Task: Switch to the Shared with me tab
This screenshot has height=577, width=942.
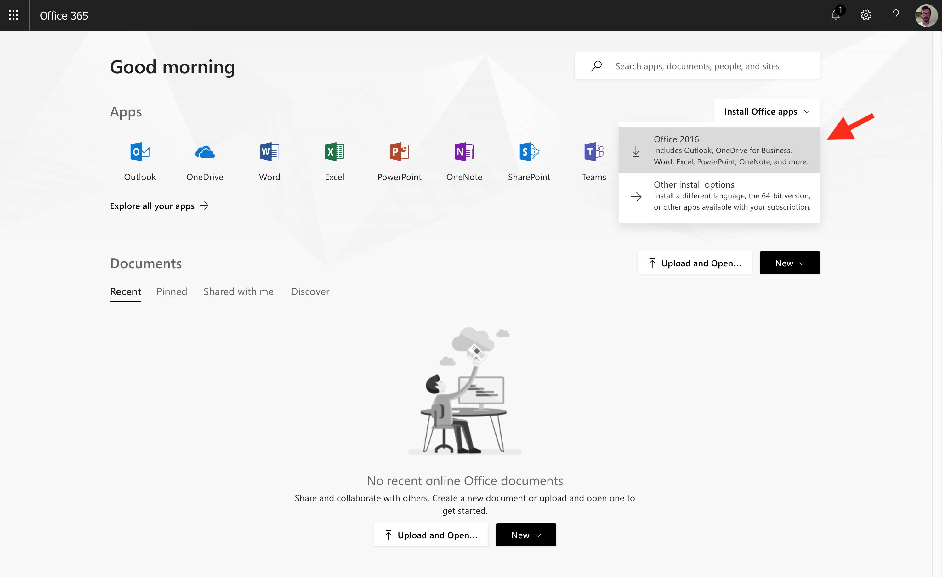Action: coord(239,291)
